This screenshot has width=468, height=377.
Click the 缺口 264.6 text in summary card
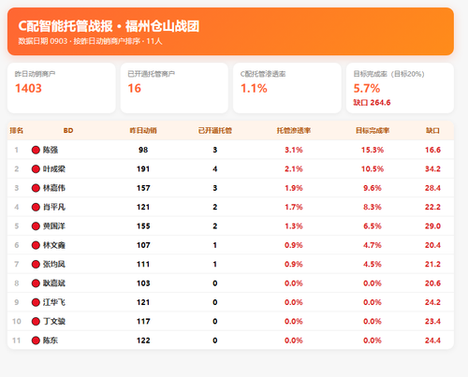(372, 103)
